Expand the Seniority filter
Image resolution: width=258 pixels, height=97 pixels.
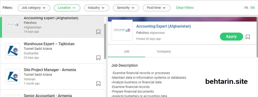[x=126, y=8]
